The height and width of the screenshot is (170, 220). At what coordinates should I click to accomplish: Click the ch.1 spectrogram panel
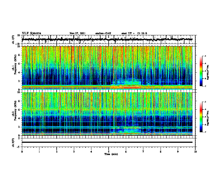pos(107,68)
